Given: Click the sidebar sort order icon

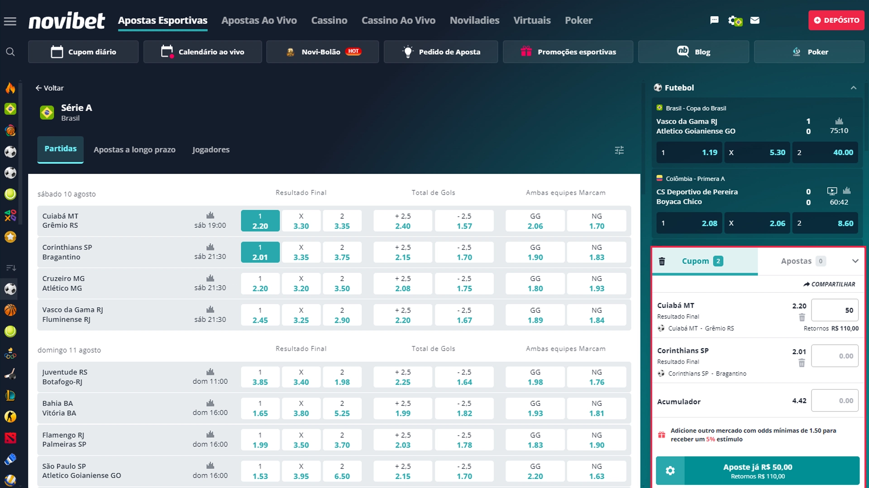Looking at the screenshot, I should click(11, 268).
